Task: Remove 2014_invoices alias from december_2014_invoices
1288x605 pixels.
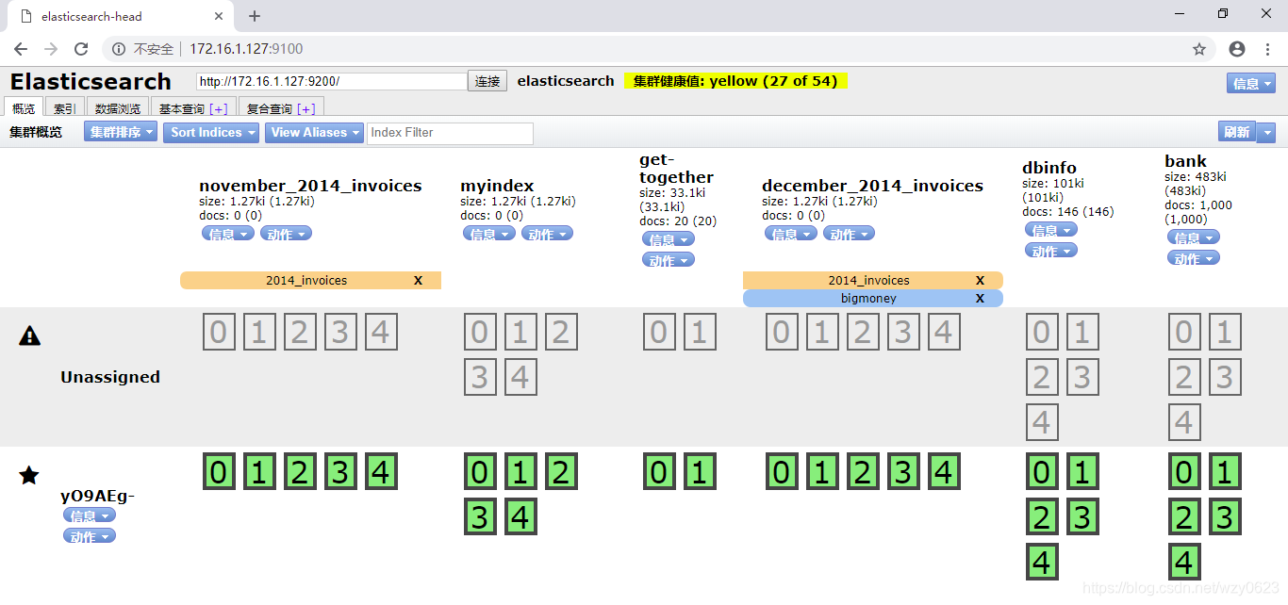Action: 980,280
